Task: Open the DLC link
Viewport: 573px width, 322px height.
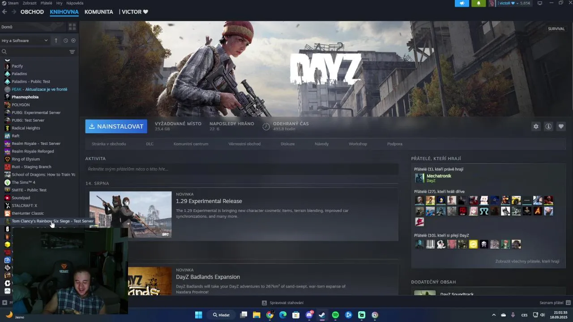Action: 150,144
